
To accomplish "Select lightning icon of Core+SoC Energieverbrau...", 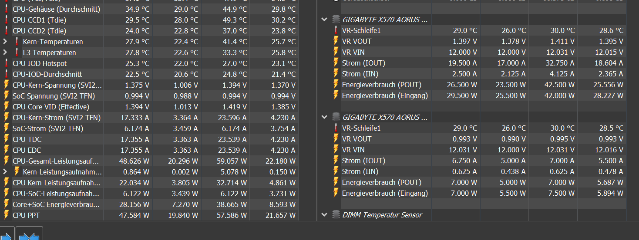I will point(7,204).
